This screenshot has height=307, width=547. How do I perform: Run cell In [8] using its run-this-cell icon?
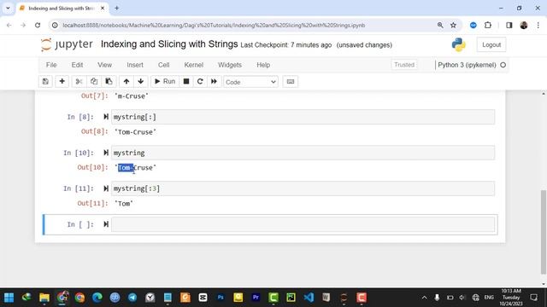(106, 117)
